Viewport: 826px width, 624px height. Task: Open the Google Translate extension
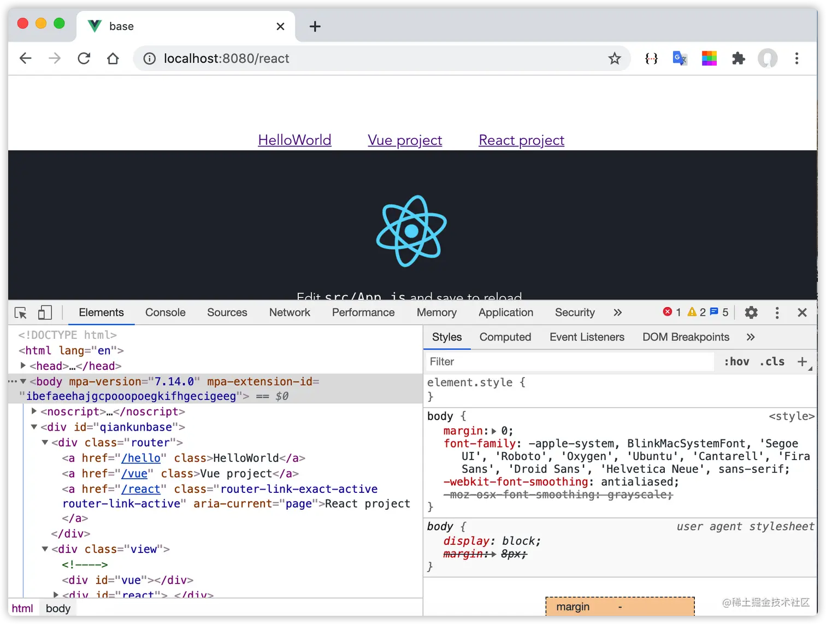[x=680, y=58]
